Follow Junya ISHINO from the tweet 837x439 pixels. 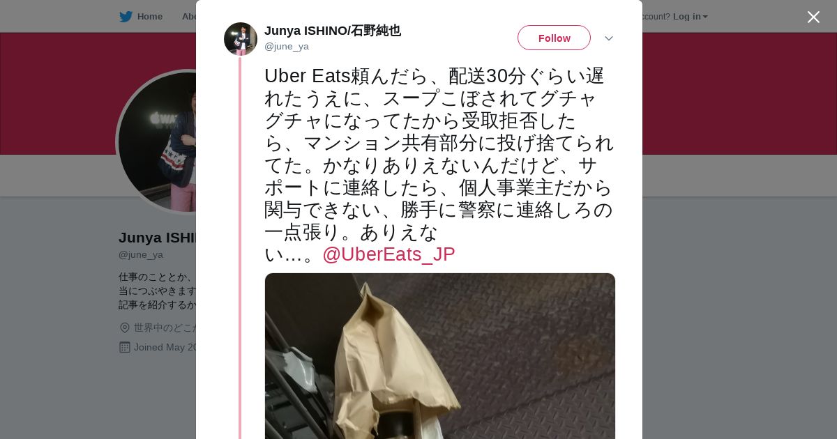554,38
